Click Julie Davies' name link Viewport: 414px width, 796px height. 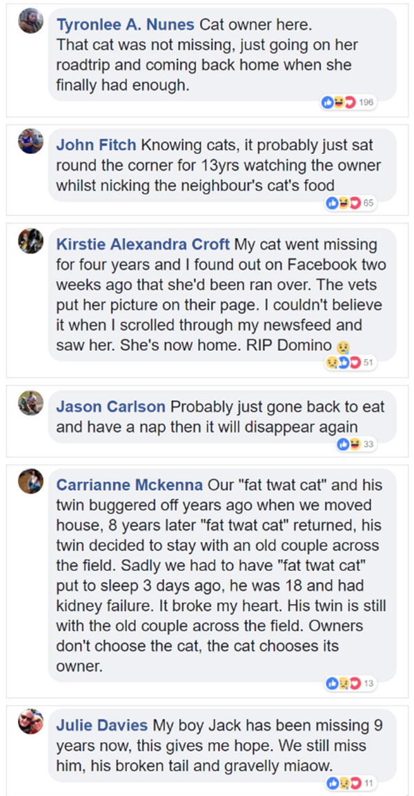coord(101,726)
